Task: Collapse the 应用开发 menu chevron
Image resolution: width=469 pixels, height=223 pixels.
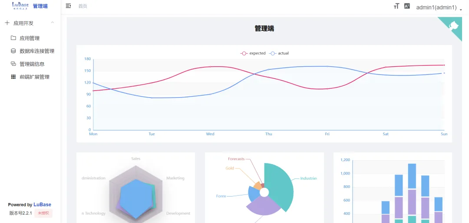Action: pyautogui.click(x=53, y=23)
